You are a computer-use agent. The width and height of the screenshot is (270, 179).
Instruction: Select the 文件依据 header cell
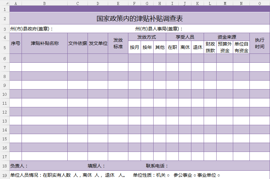(78, 43)
